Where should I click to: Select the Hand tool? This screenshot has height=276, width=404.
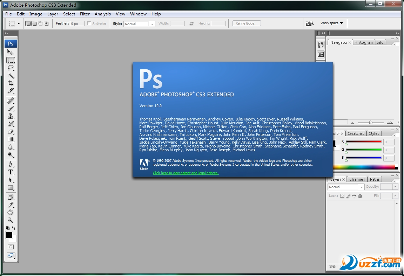[x=11, y=212]
